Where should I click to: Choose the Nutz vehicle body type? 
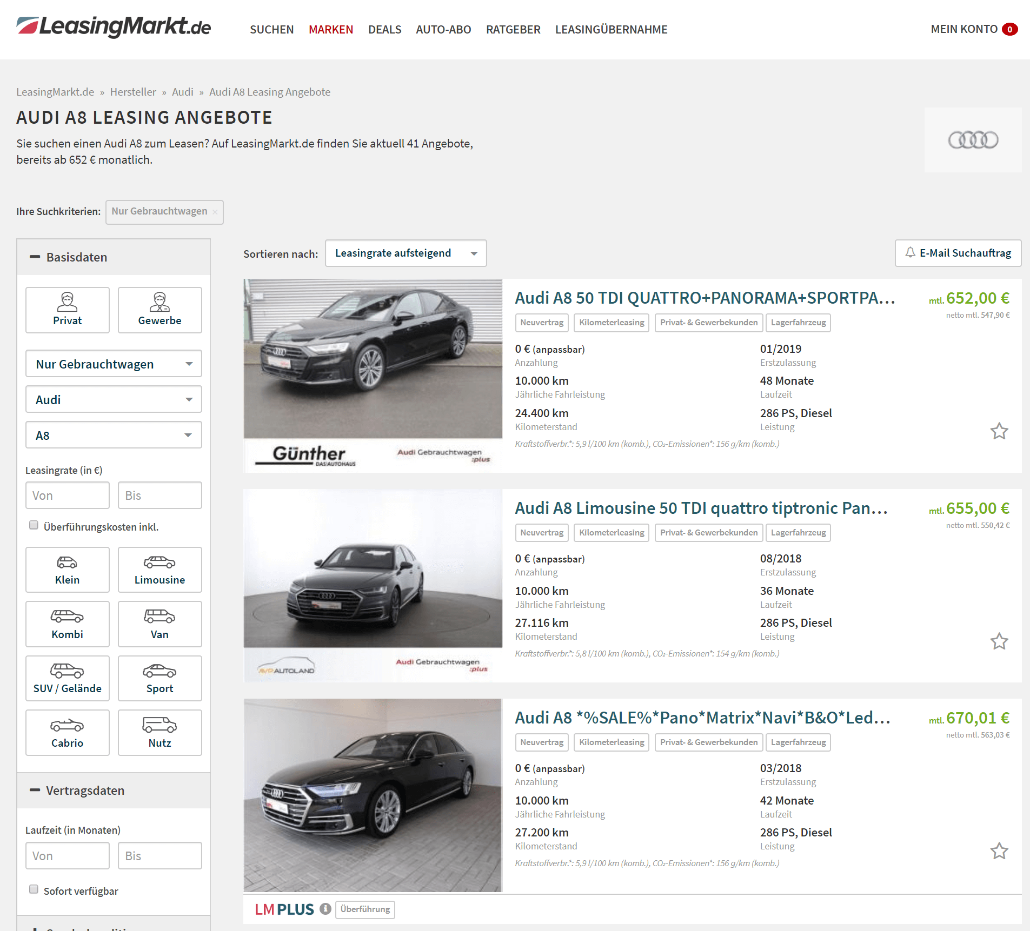(x=160, y=733)
